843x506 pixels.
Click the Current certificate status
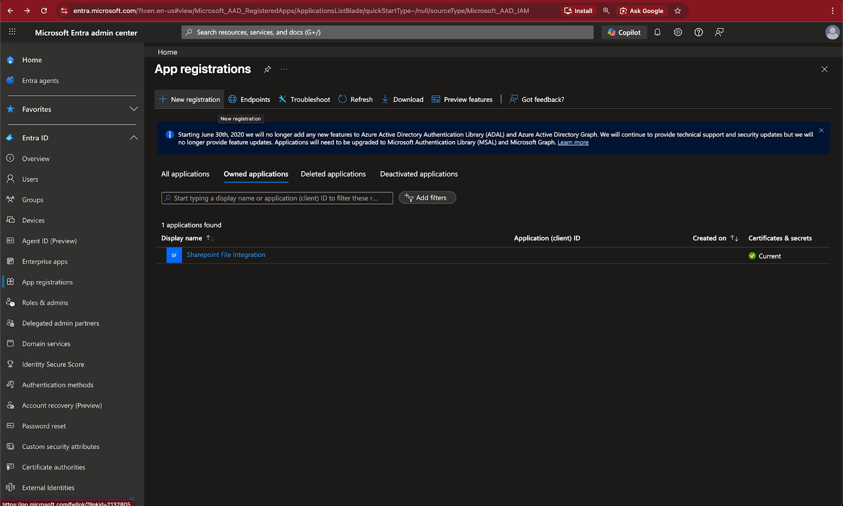764,256
